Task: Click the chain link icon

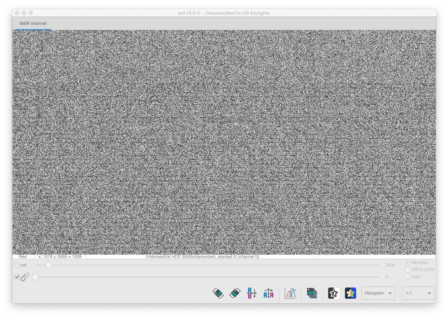Action: [25, 277]
